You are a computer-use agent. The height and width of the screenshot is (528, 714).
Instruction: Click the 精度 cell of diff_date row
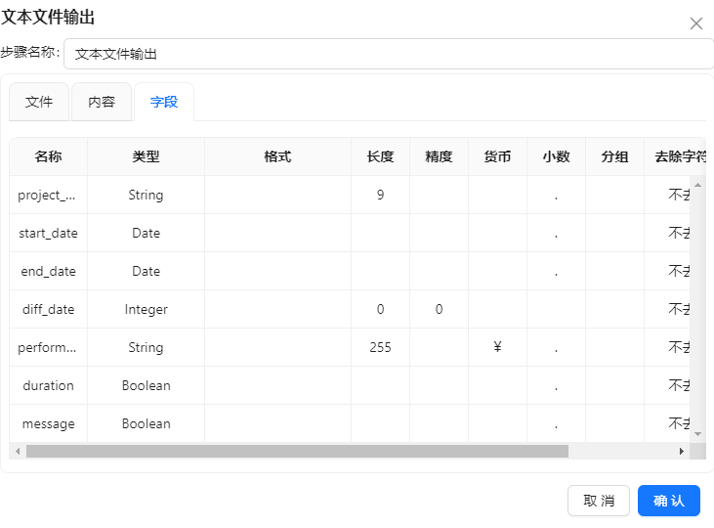439,310
